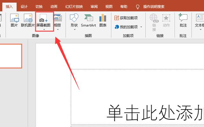This screenshot has height=127, width=204.
Task: Open the Slide Show (幻灯片放映) tab
Action: click(74, 7)
